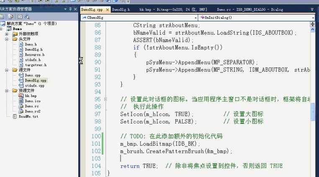The height and width of the screenshot is (177, 319).
Task: Select the Demo project node
Action: (x=17, y=29)
